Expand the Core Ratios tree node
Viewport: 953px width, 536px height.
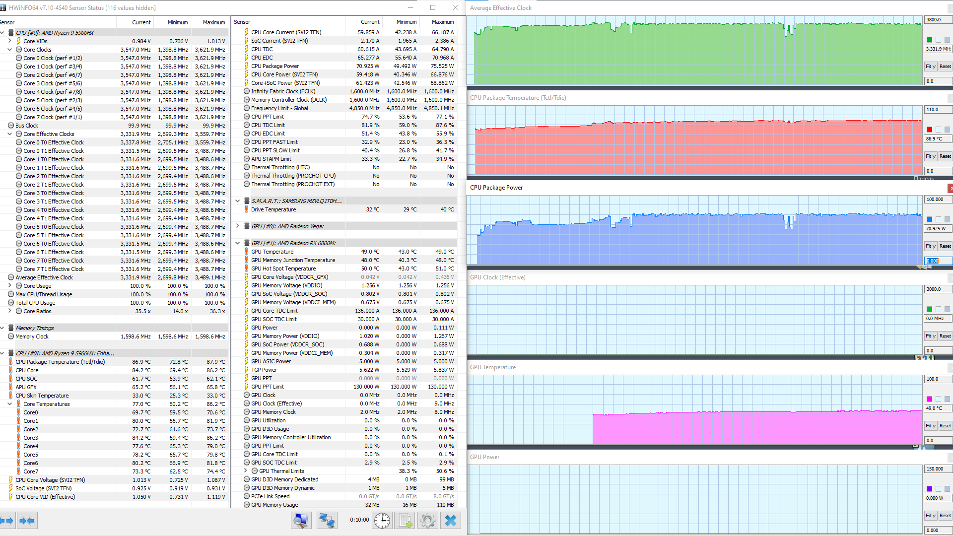click(x=10, y=311)
